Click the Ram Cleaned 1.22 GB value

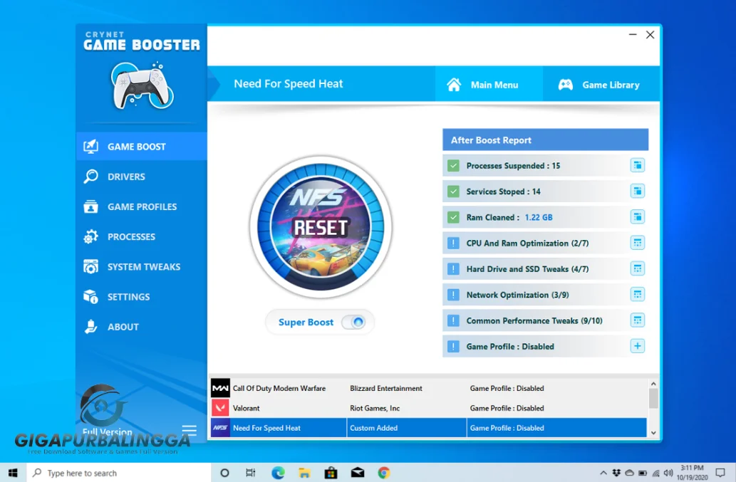pos(539,217)
